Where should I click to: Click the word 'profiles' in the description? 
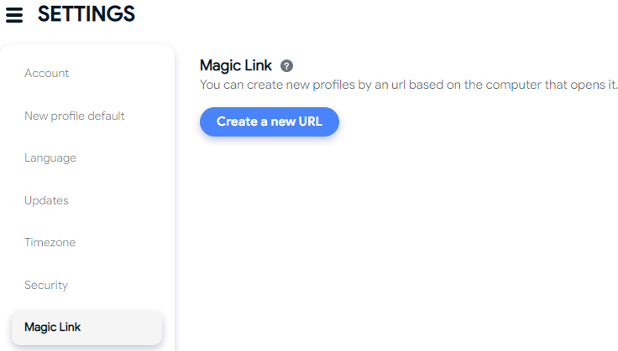[333, 85]
